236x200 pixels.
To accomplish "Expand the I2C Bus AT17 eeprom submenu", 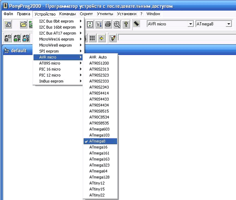I will [x=58, y=33].
